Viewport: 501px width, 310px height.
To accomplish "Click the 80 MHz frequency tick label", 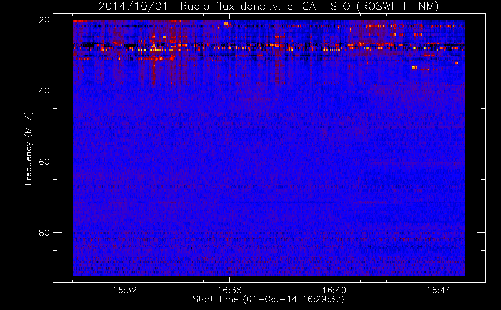I will coord(44,233).
